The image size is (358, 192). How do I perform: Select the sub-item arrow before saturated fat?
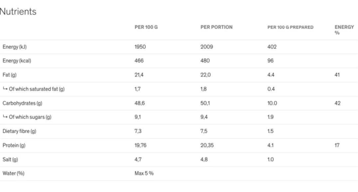[5, 89]
